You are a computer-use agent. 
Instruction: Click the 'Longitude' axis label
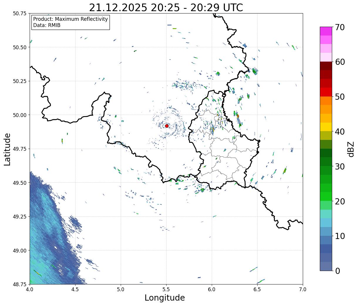coord(165,298)
